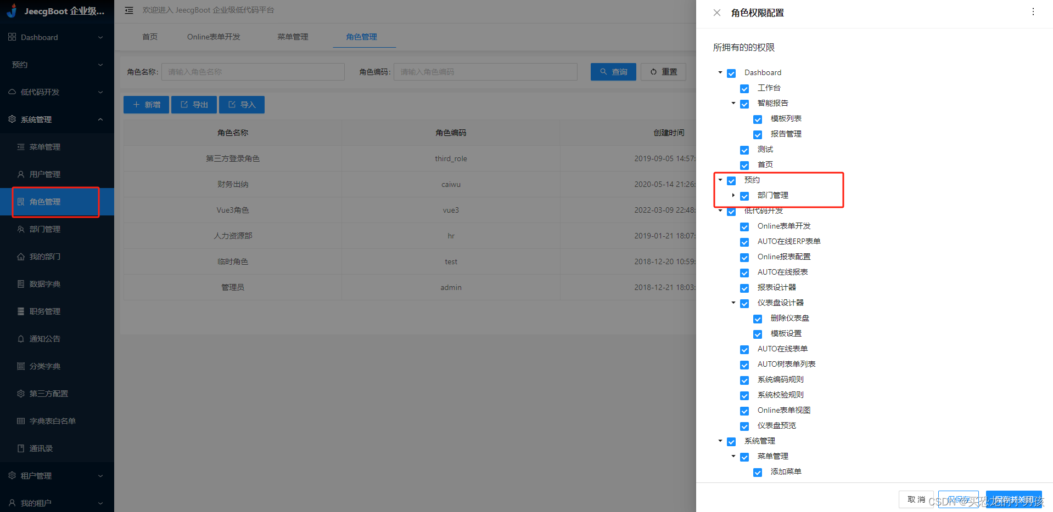Image resolution: width=1053 pixels, height=512 pixels.
Task: Click the AUTO在线ERP表单 tree label
Action: 789,241
